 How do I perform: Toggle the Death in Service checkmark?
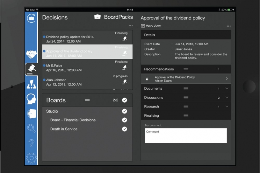tap(125, 129)
